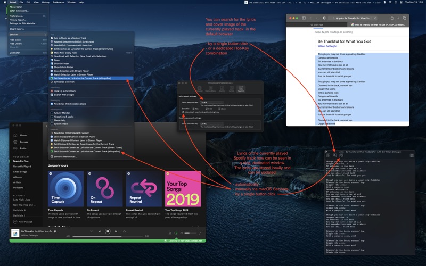
Task: Open the now-playing album art thumbnail
Action: pyautogui.click(x=15, y=233)
